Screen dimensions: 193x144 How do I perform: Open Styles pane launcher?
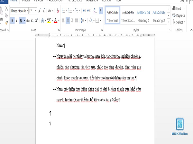(x=170, y=30)
